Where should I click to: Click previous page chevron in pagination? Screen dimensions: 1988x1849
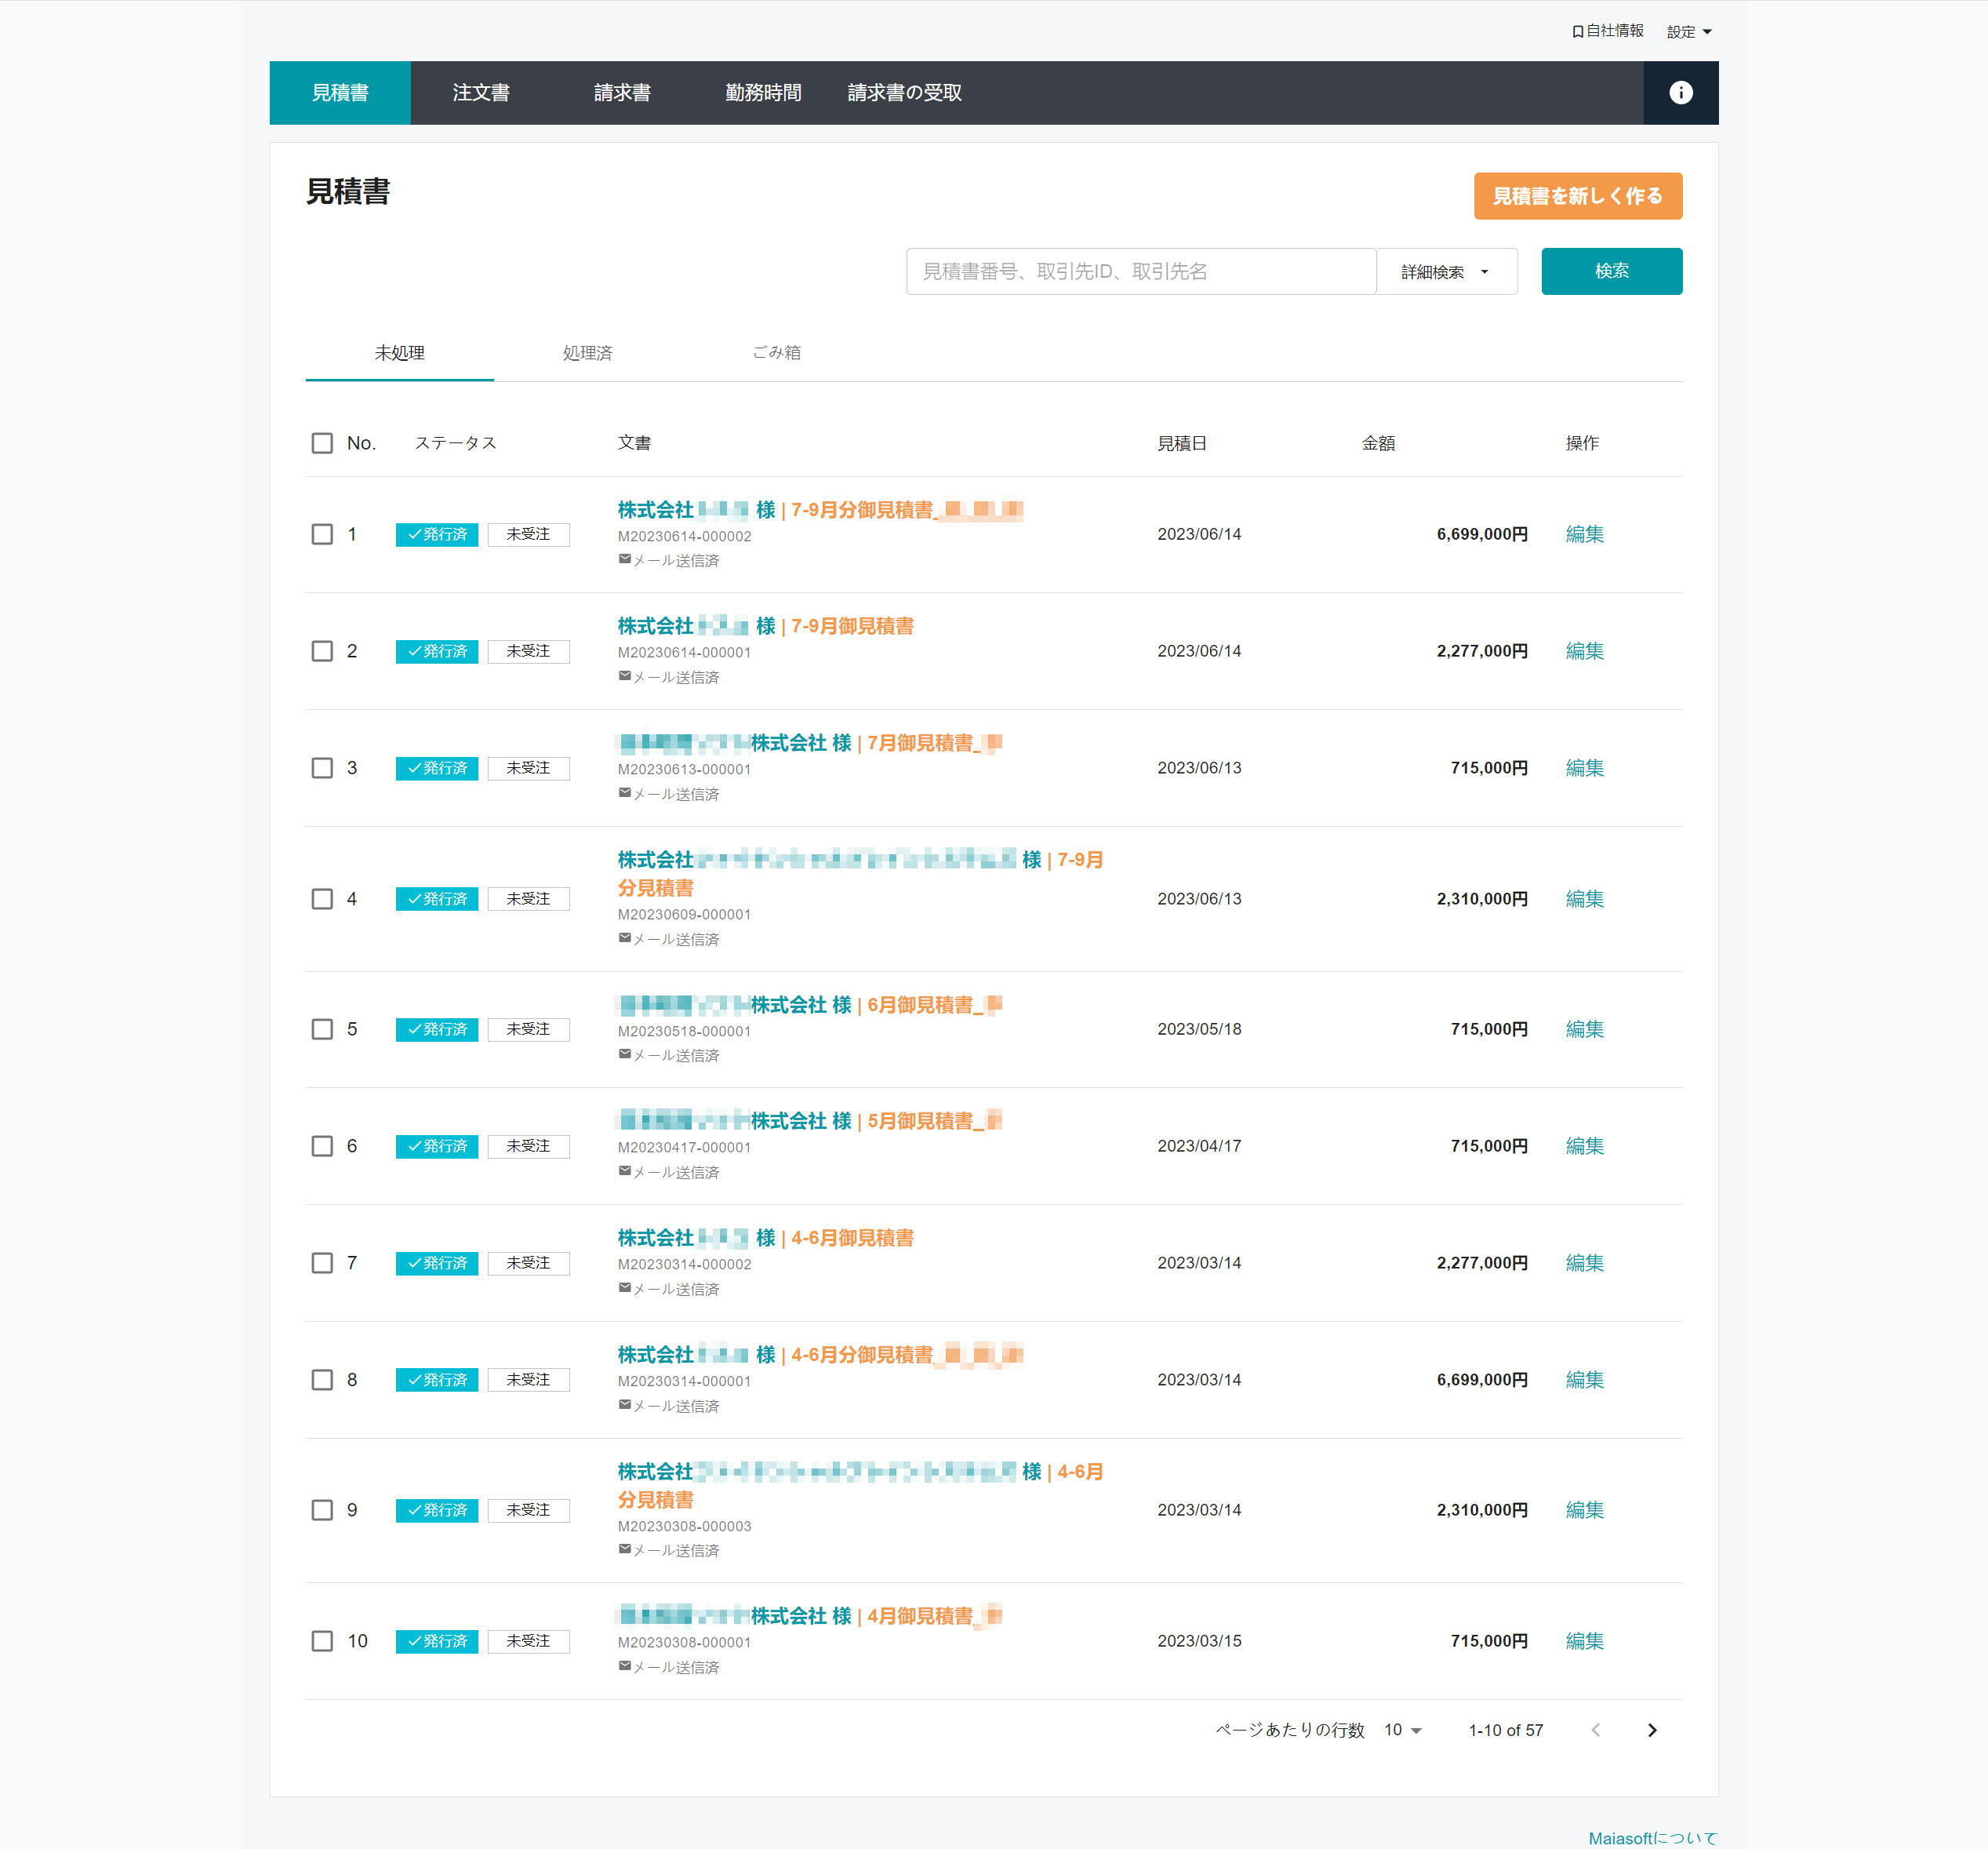click(1596, 1730)
